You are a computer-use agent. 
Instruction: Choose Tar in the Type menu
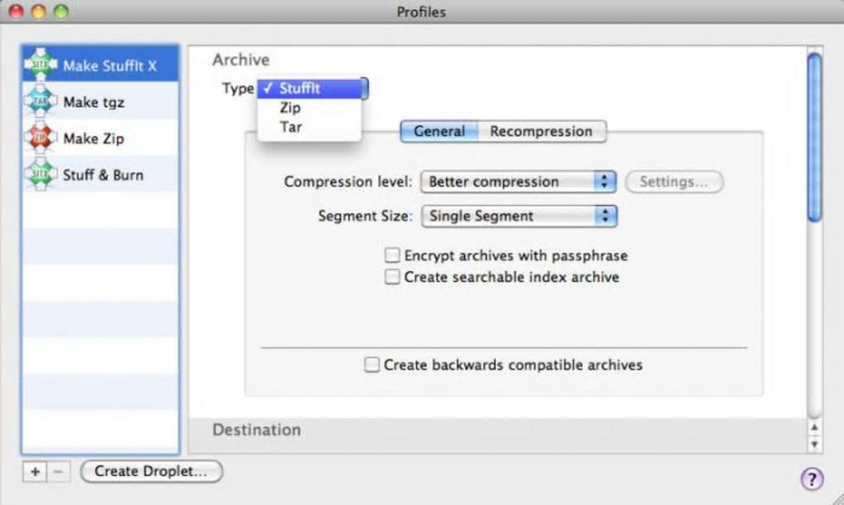click(310, 127)
